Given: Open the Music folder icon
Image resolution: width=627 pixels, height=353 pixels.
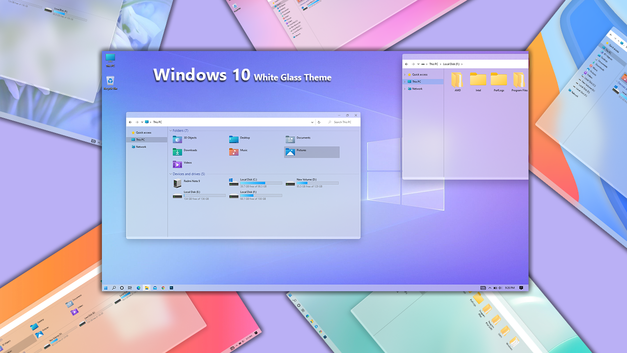Looking at the screenshot, I should click(234, 151).
